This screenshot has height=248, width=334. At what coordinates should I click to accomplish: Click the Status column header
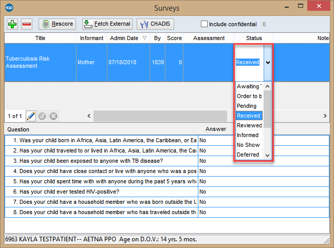pyautogui.click(x=254, y=38)
